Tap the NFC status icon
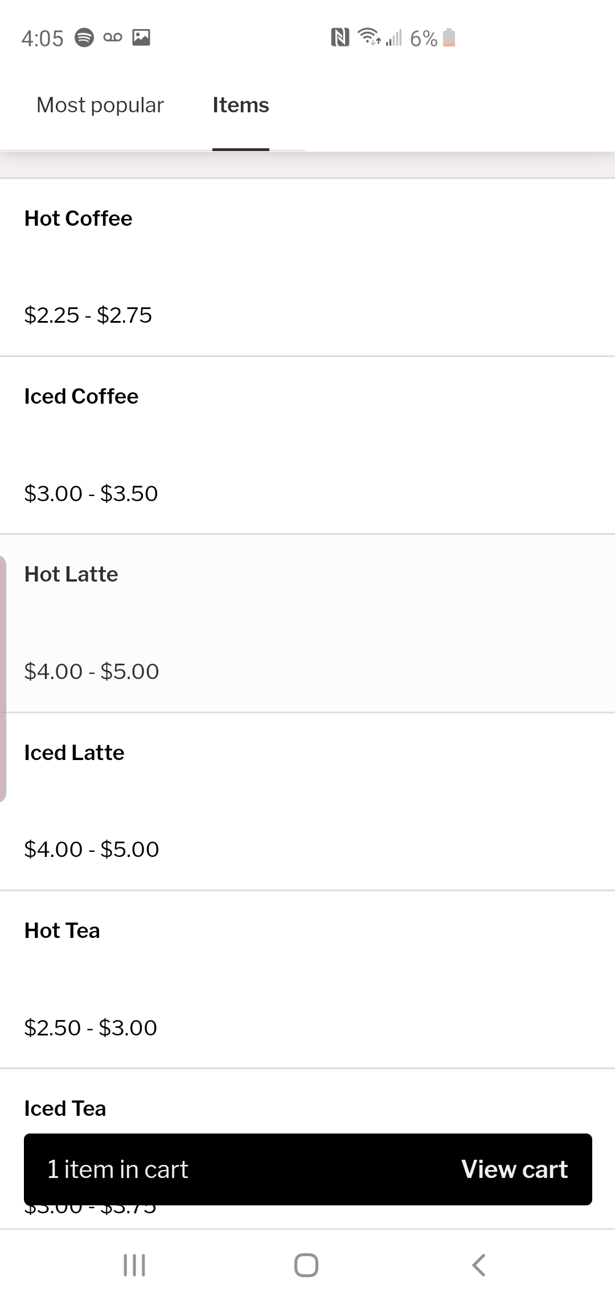The height and width of the screenshot is (1300, 615). [340, 38]
